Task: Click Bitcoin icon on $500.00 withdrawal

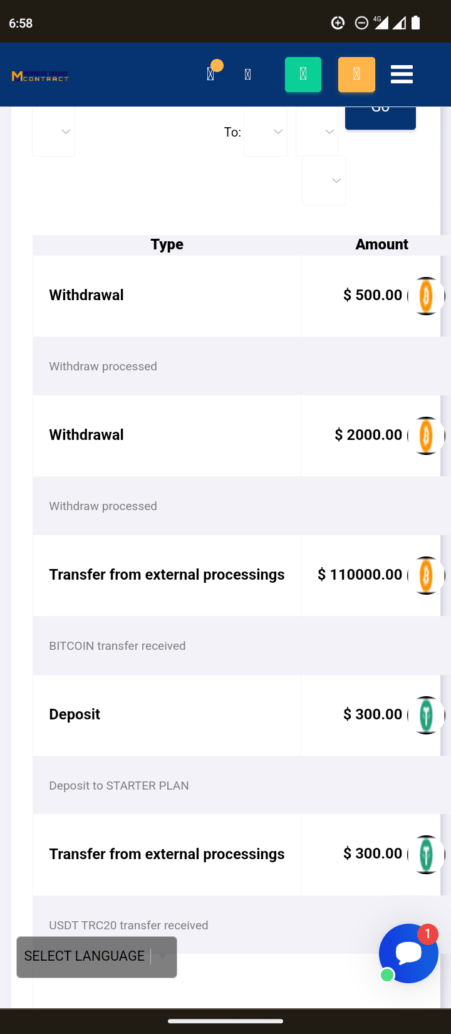Action: pyautogui.click(x=426, y=296)
